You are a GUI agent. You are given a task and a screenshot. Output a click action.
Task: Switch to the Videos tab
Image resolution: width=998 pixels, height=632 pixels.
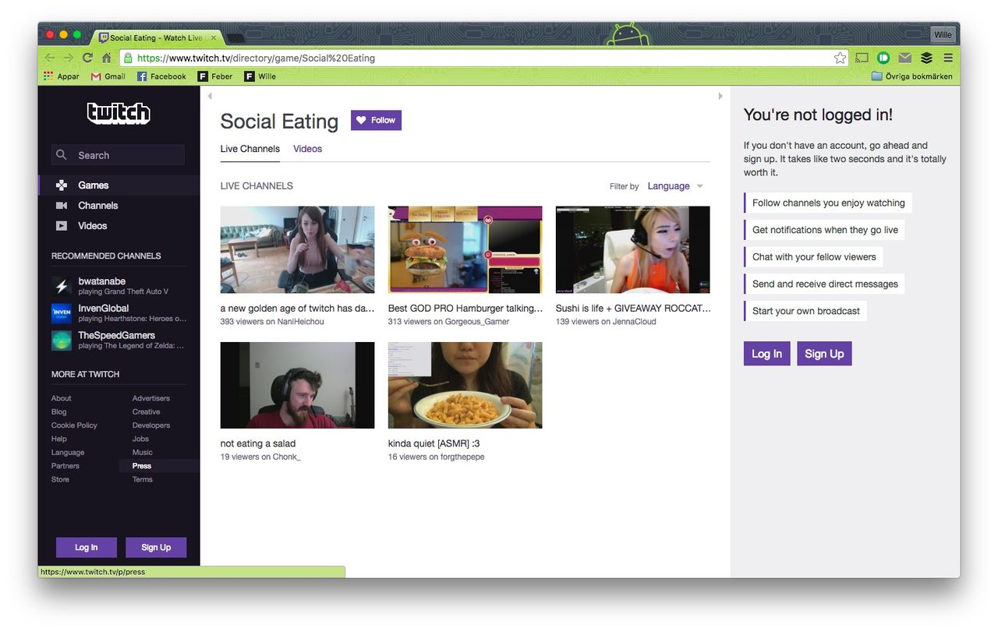(x=307, y=148)
